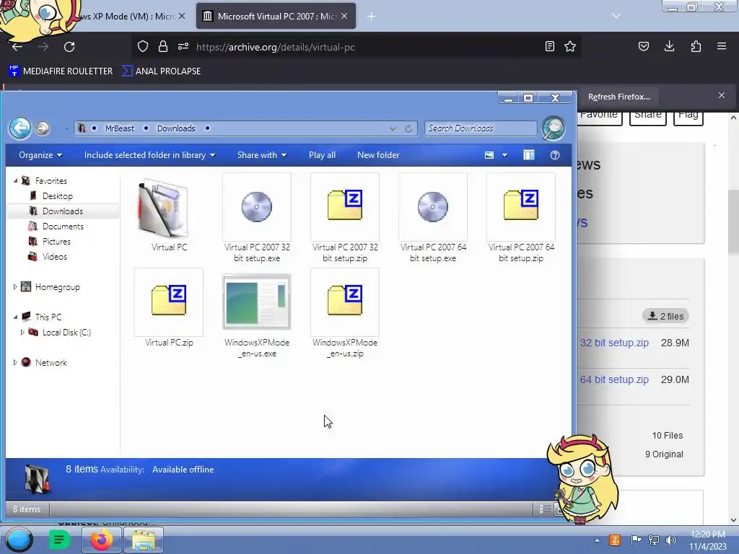Open Organize dropdown menu
Screen dimensions: 739x554
pyautogui.click(x=40, y=155)
